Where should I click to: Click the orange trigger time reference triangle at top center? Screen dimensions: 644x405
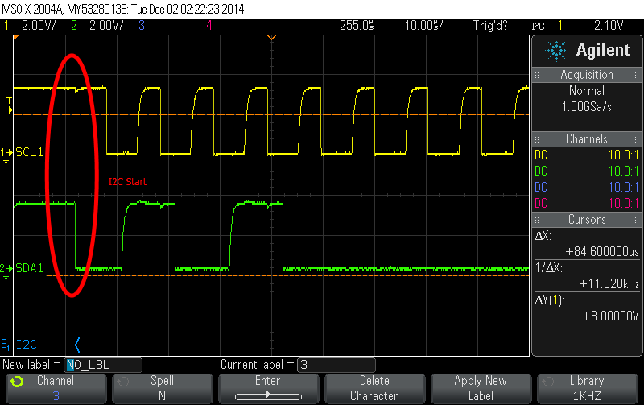click(x=271, y=38)
